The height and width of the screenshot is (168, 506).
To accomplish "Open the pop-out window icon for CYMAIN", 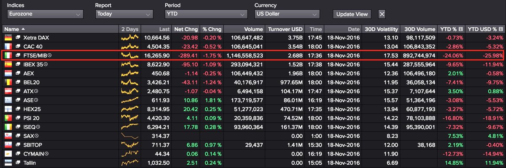I will (18, 153).
